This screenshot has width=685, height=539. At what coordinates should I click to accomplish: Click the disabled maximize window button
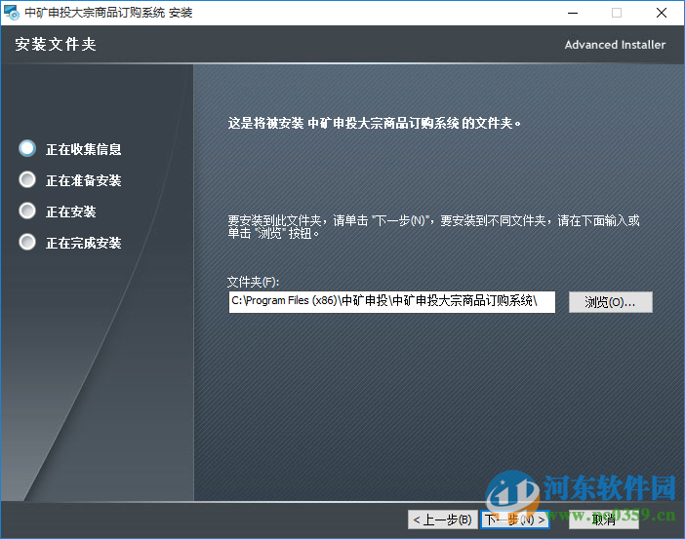click(617, 13)
